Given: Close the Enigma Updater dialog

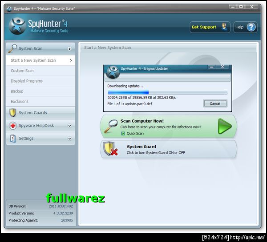Looking at the screenshot, I should point(222,67).
